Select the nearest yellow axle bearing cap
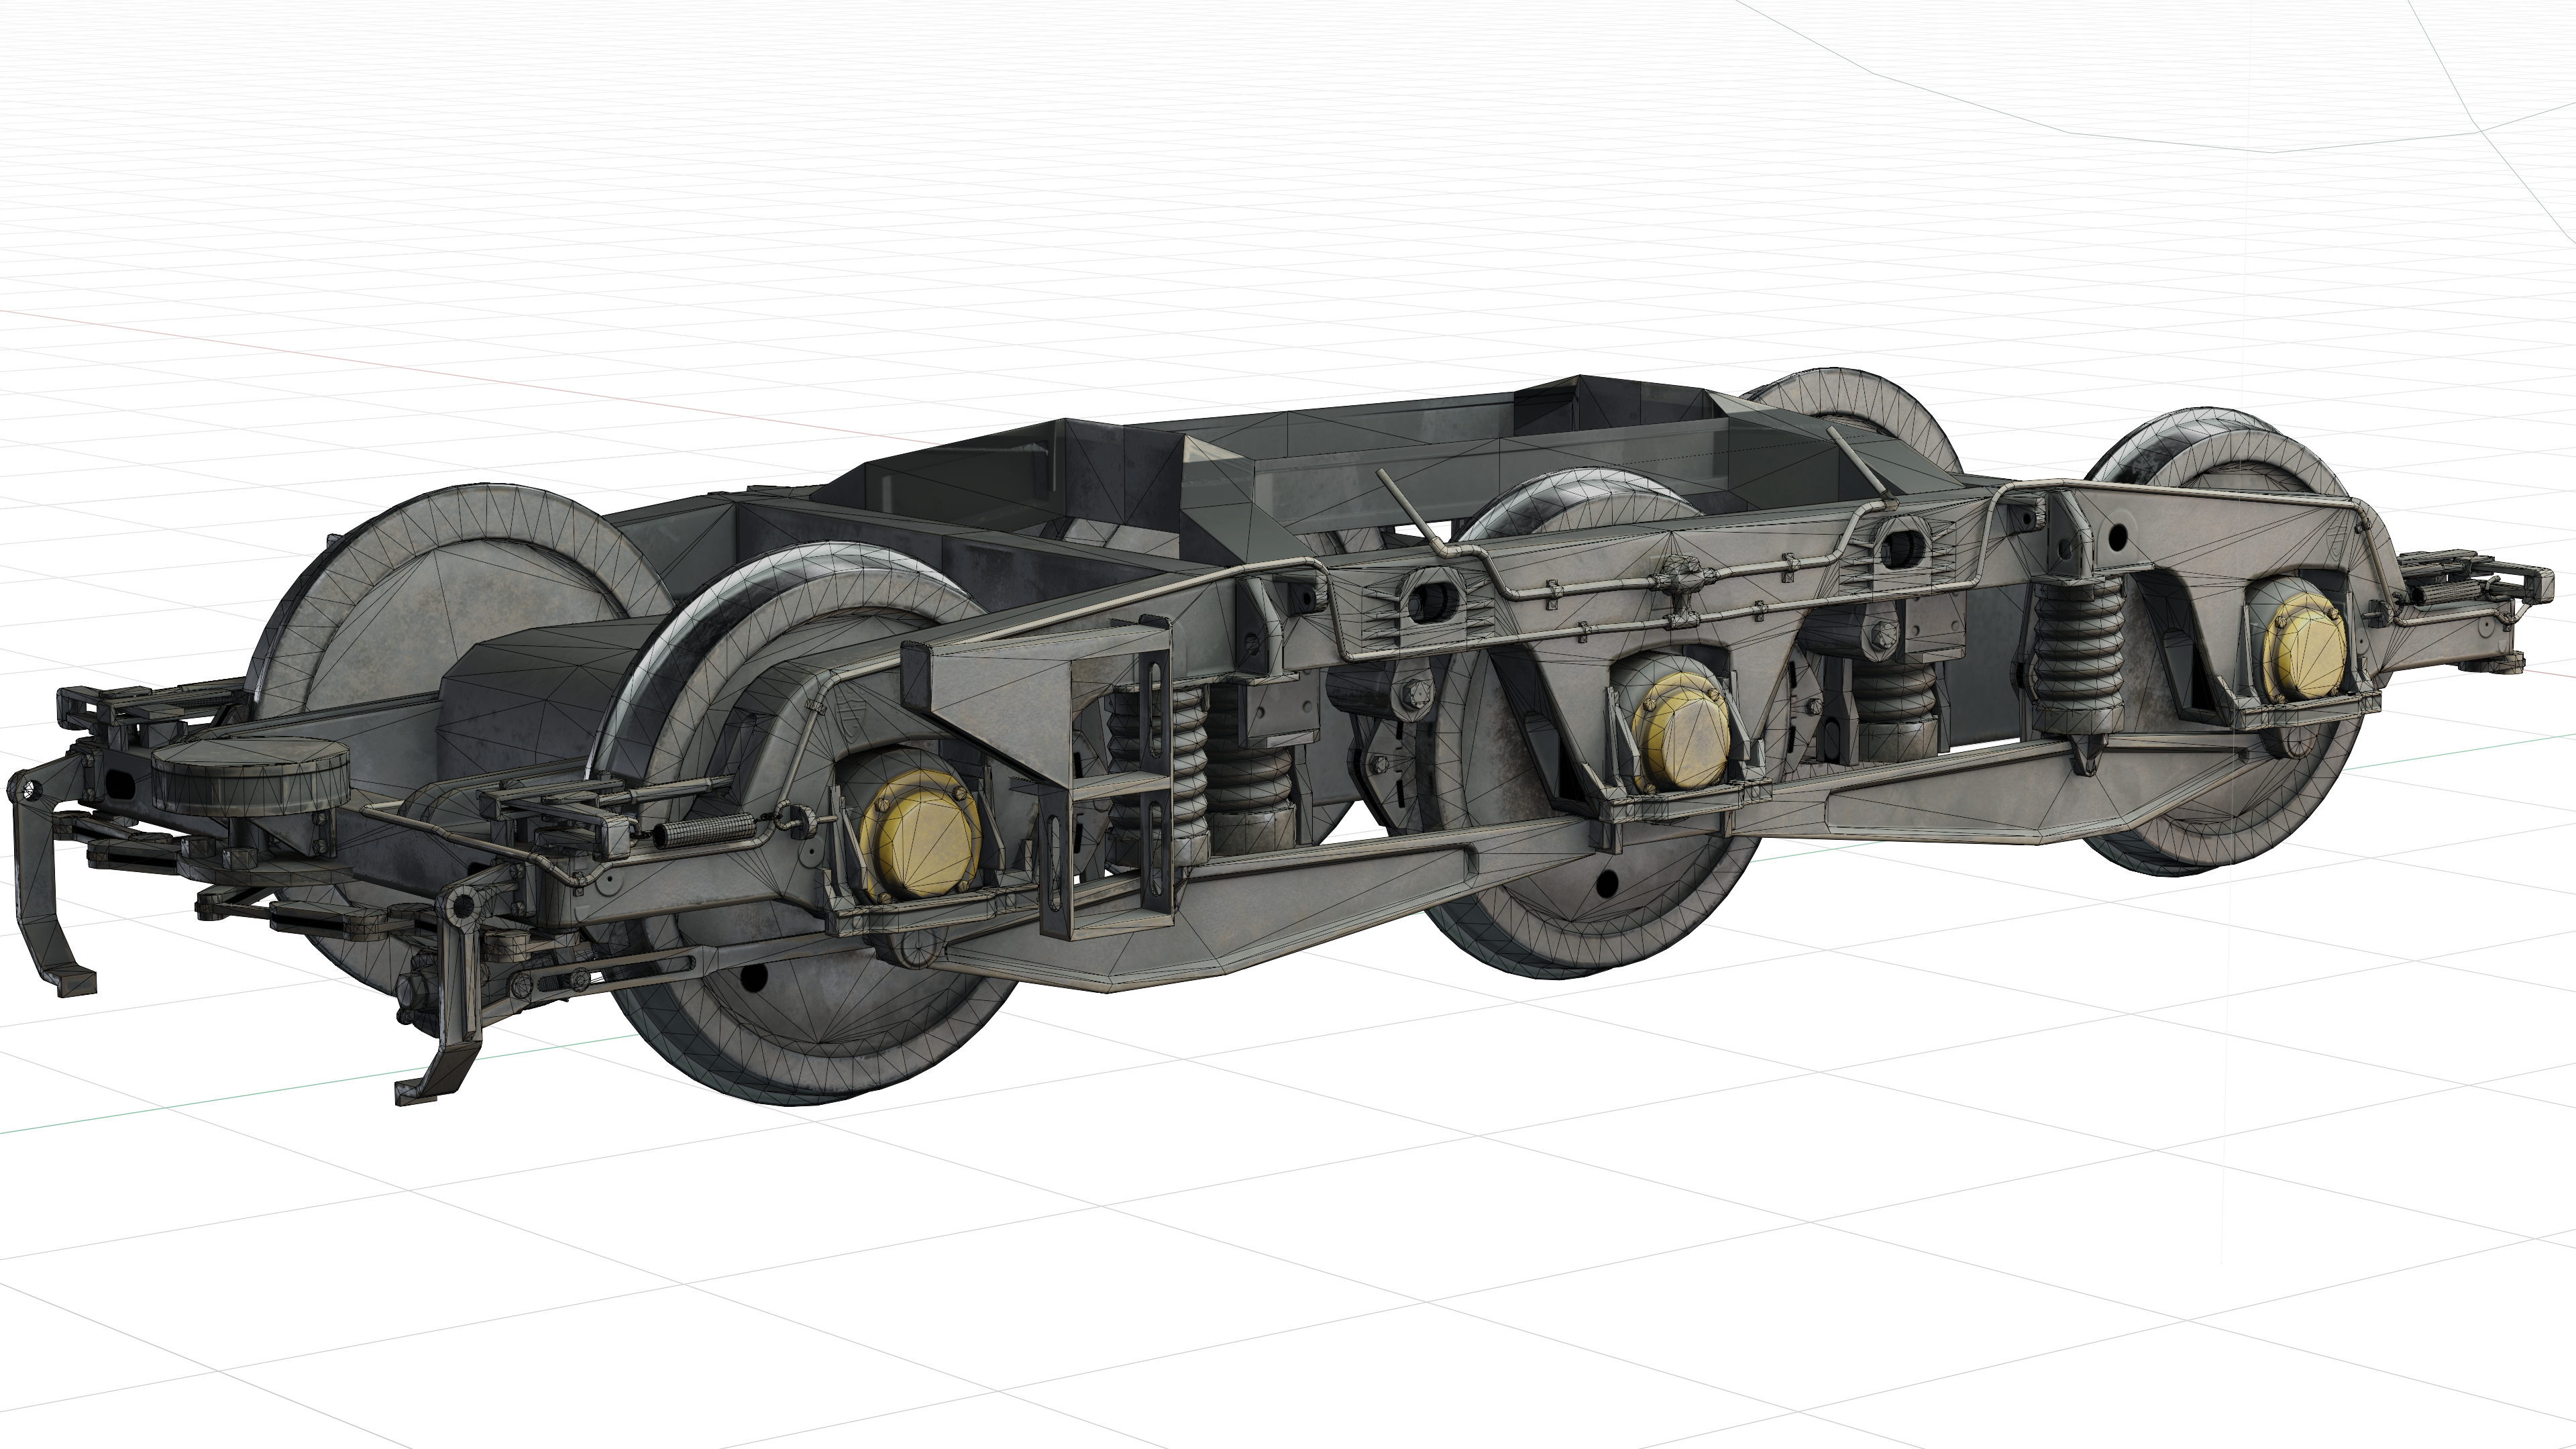The width and height of the screenshot is (2576, 1449). coord(921,835)
